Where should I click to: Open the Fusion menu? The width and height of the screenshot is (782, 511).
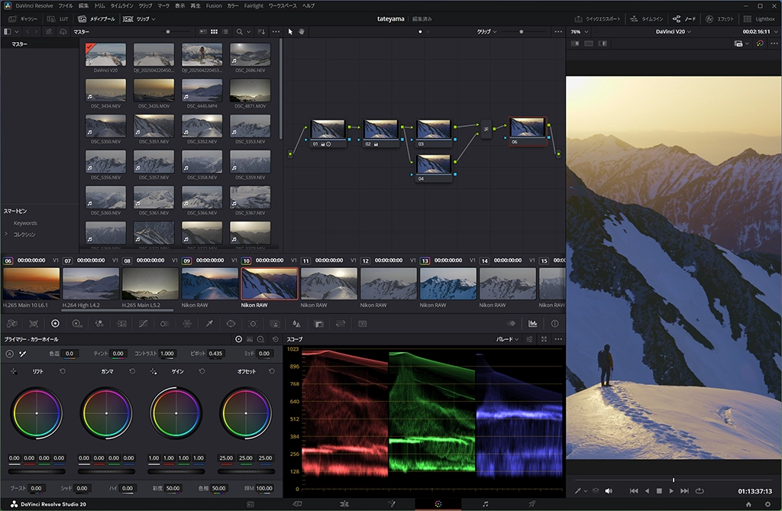tap(214, 5)
